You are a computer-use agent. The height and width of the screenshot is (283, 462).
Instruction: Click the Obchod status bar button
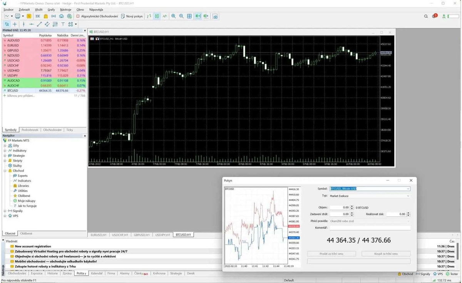pyautogui.click(x=405, y=274)
